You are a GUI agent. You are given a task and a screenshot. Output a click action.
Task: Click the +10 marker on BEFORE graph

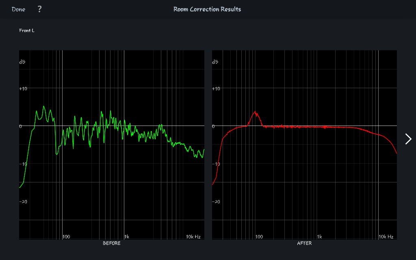pos(23,89)
